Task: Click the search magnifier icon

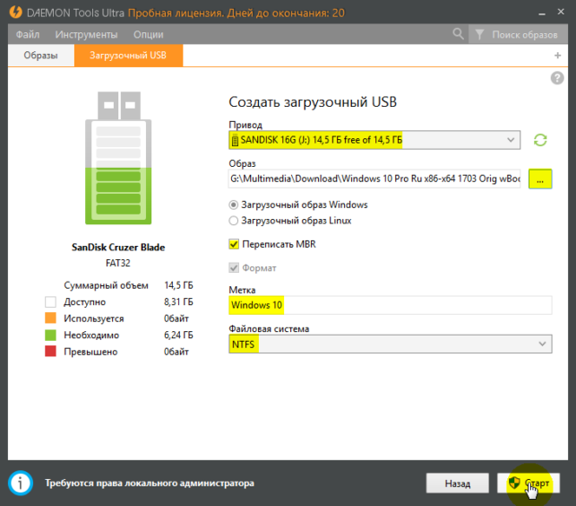Action: (x=458, y=34)
